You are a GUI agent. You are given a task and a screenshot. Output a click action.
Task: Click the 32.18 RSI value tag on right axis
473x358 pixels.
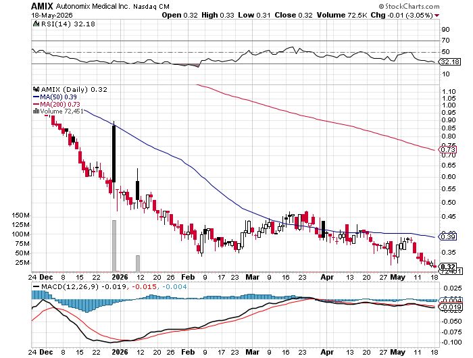click(x=450, y=62)
